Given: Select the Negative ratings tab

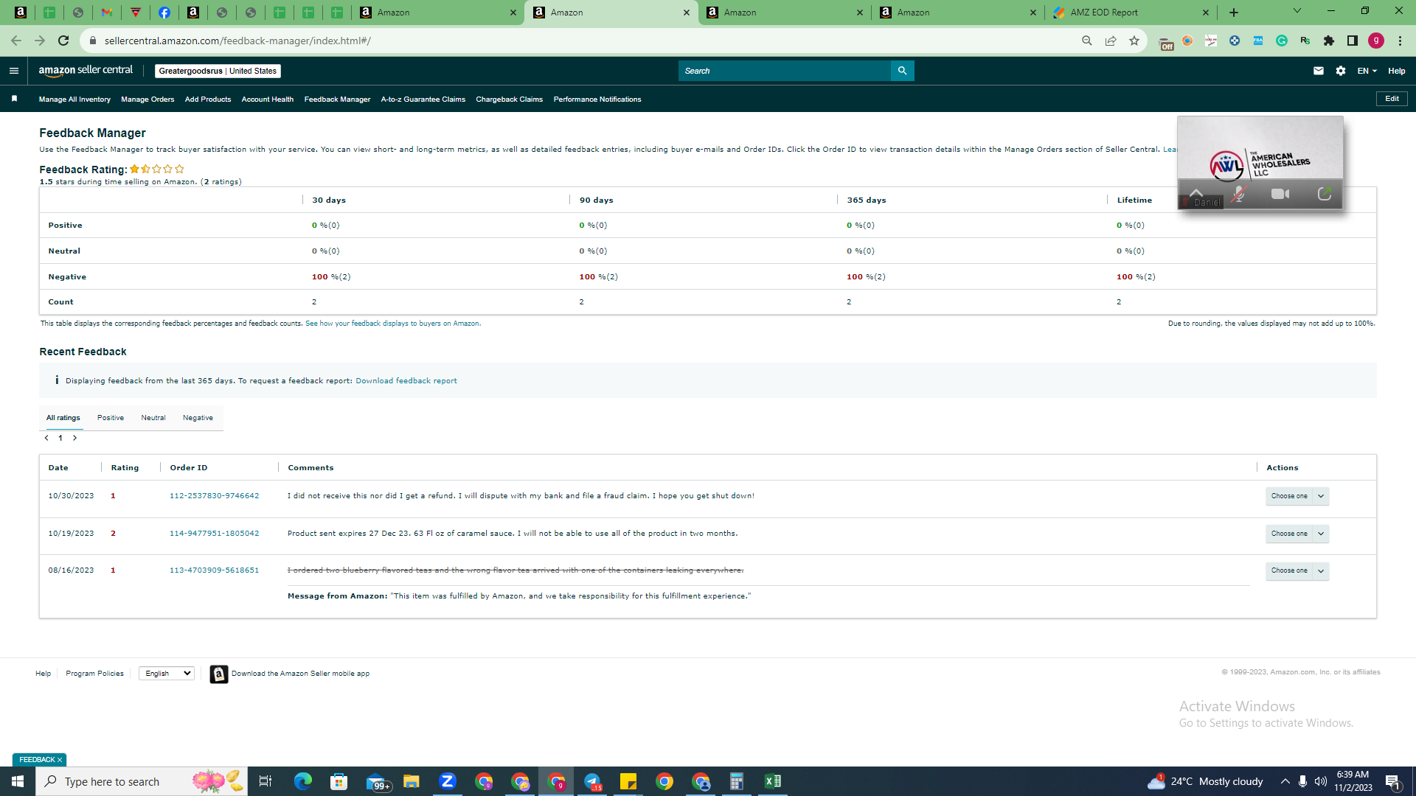Looking at the screenshot, I should tap(198, 418).
